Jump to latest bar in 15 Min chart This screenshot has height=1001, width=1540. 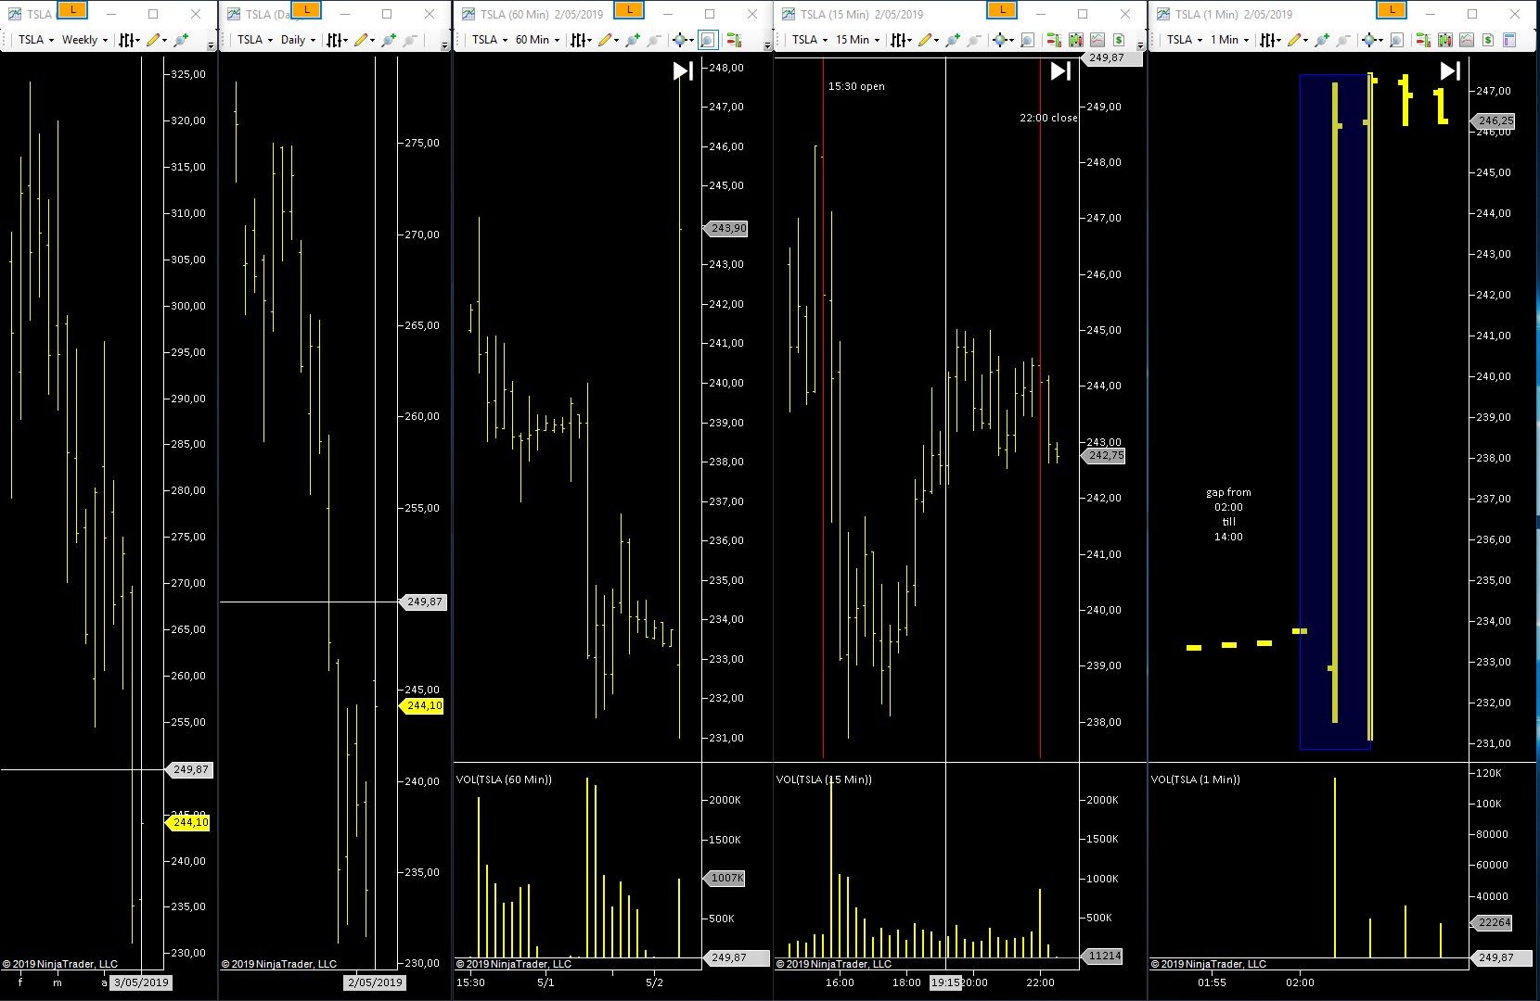pos(1060,71)
